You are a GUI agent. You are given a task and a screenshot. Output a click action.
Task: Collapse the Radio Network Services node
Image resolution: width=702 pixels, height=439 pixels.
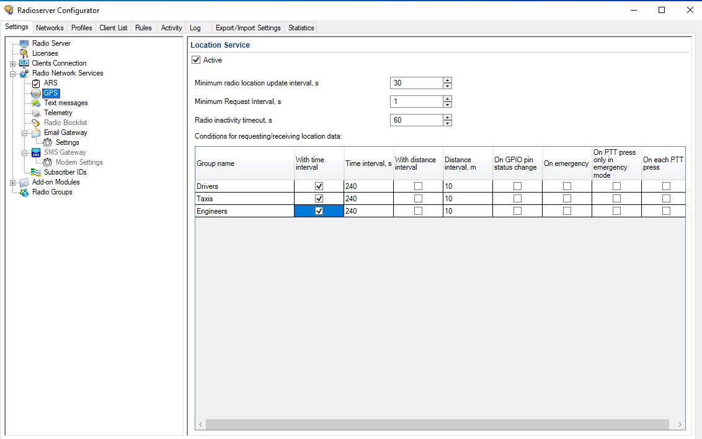click(x=13, y=74)
